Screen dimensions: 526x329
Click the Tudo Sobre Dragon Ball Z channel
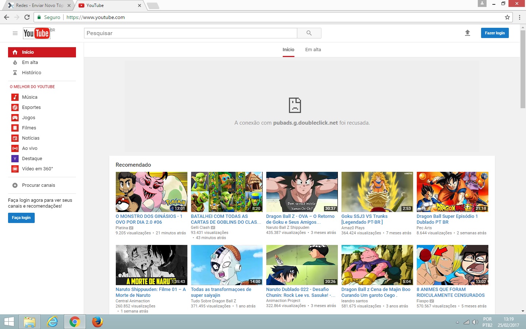pyautogui.click(x=213, y=301)
